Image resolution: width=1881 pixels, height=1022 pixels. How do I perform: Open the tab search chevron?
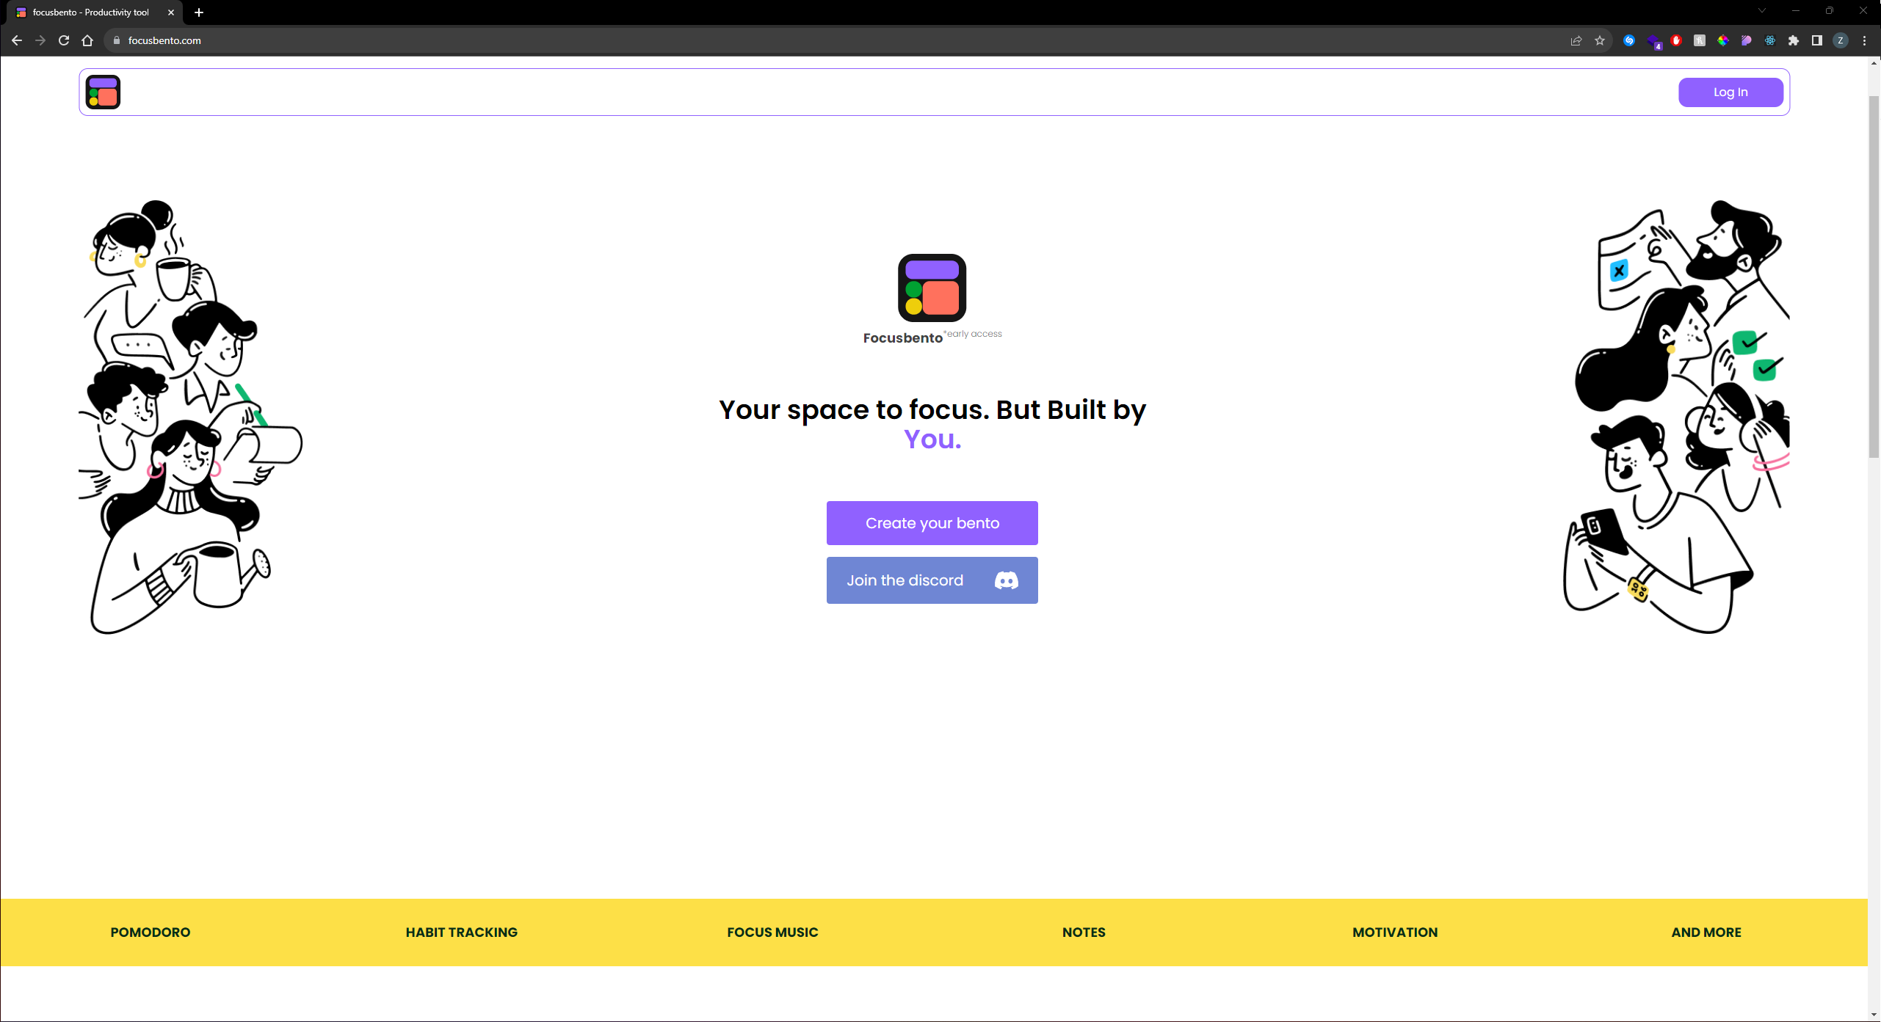point(1762,11)
